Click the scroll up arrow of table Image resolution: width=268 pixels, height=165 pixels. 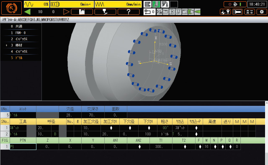click(266, 103)
